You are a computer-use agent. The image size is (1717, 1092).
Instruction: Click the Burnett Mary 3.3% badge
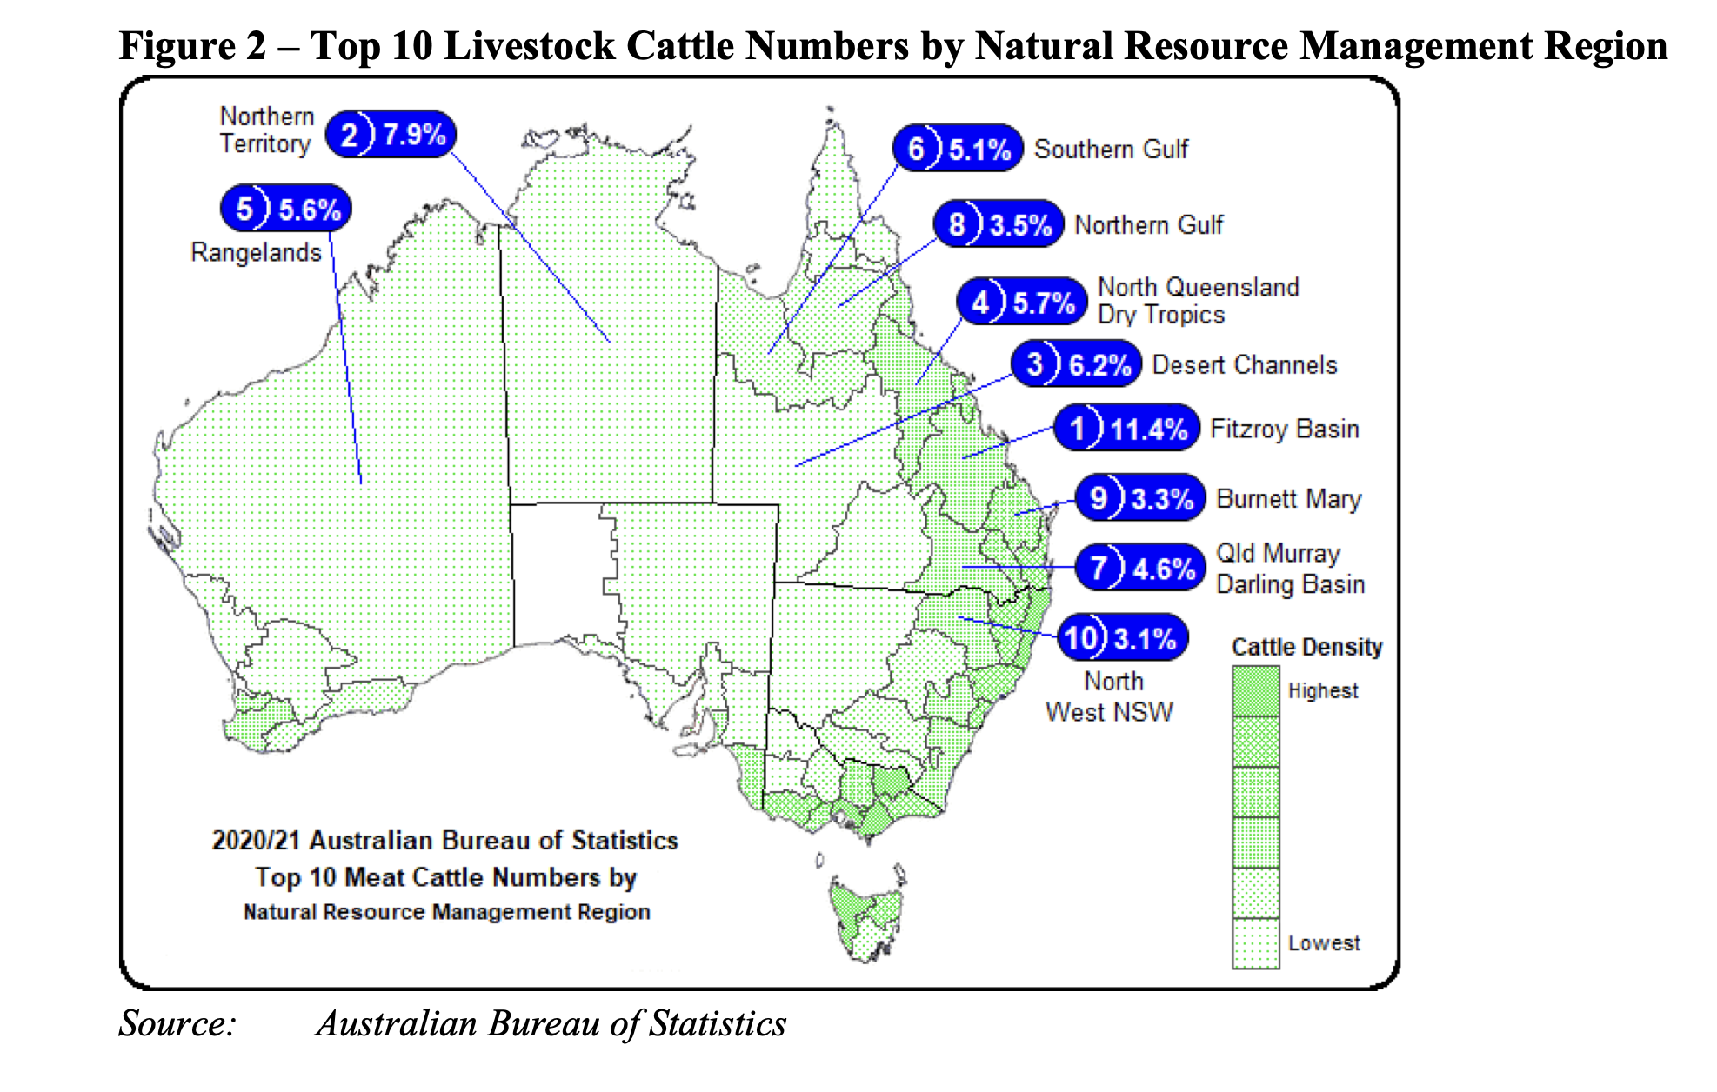[x=1141, y=498]
